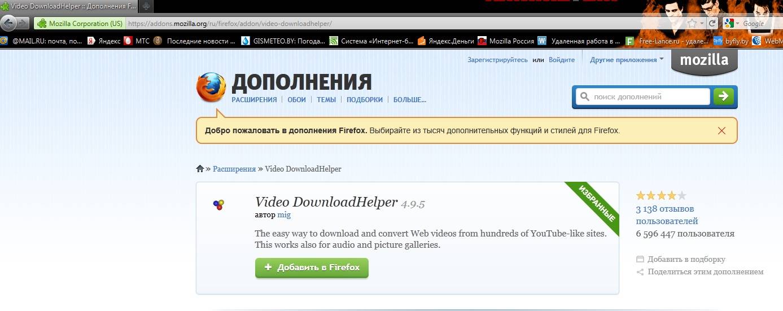Image resolution: width=783 pixels, height=311 pixels.
Task: Click the green search arrow button
Action: [x=724, y=97]
